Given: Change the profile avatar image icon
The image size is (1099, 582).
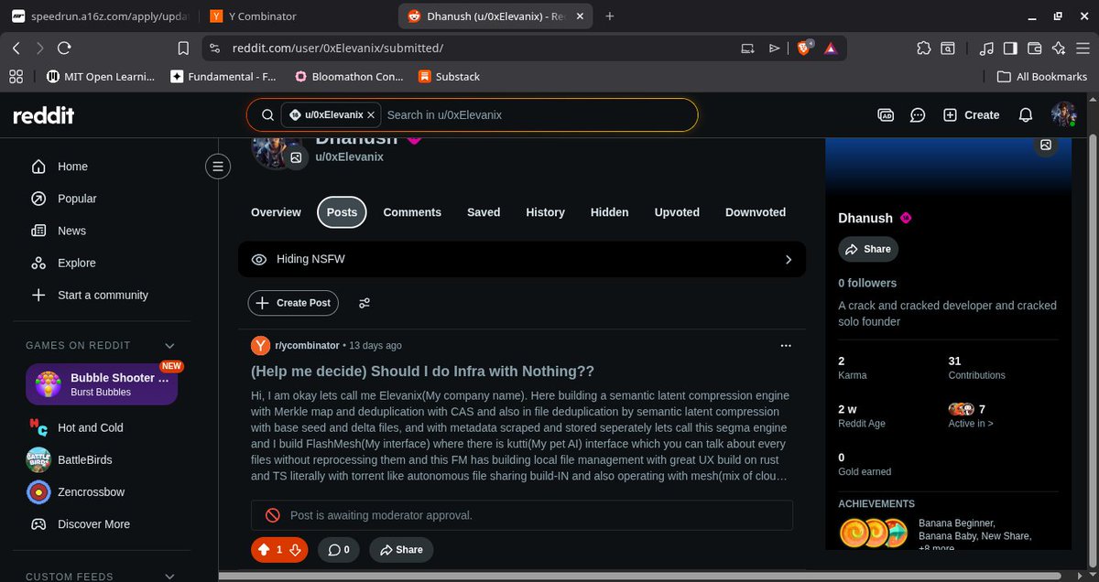Looking at the screenshot, I should coord(296,158).
